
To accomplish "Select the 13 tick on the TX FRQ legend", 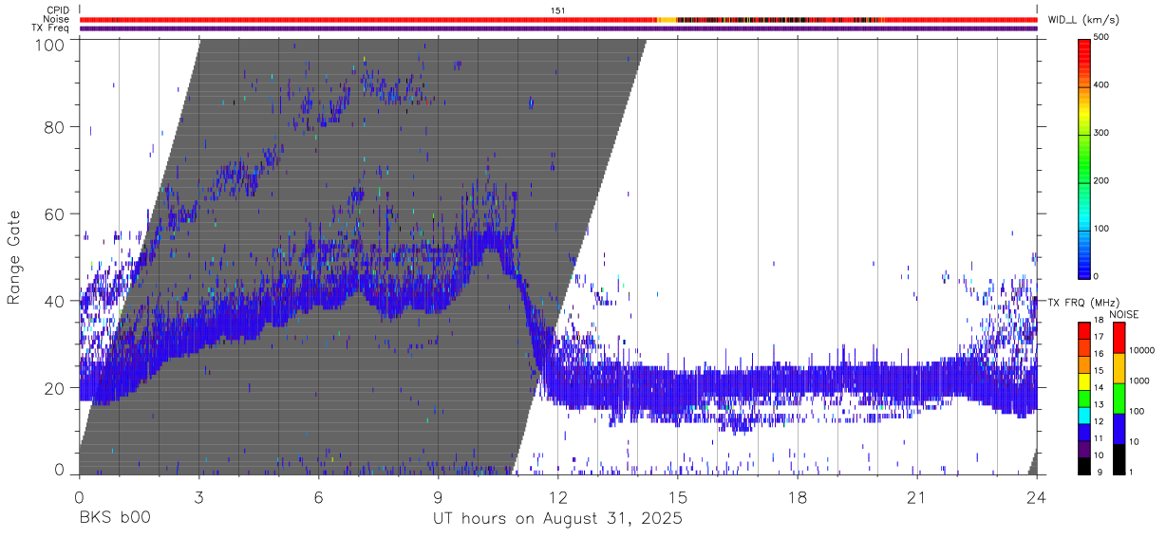I will (1099, 404).
